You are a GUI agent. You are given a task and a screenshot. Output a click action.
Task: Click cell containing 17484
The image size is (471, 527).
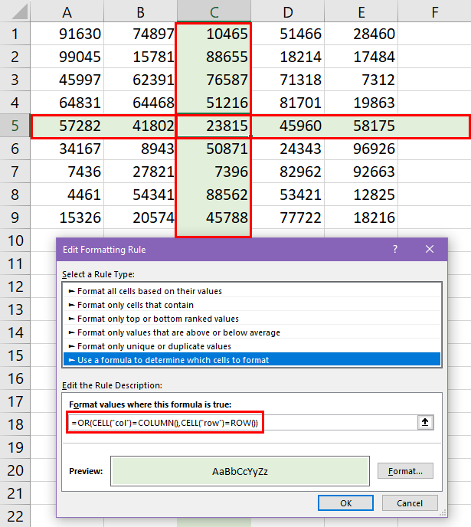click(x=361, y=57)
